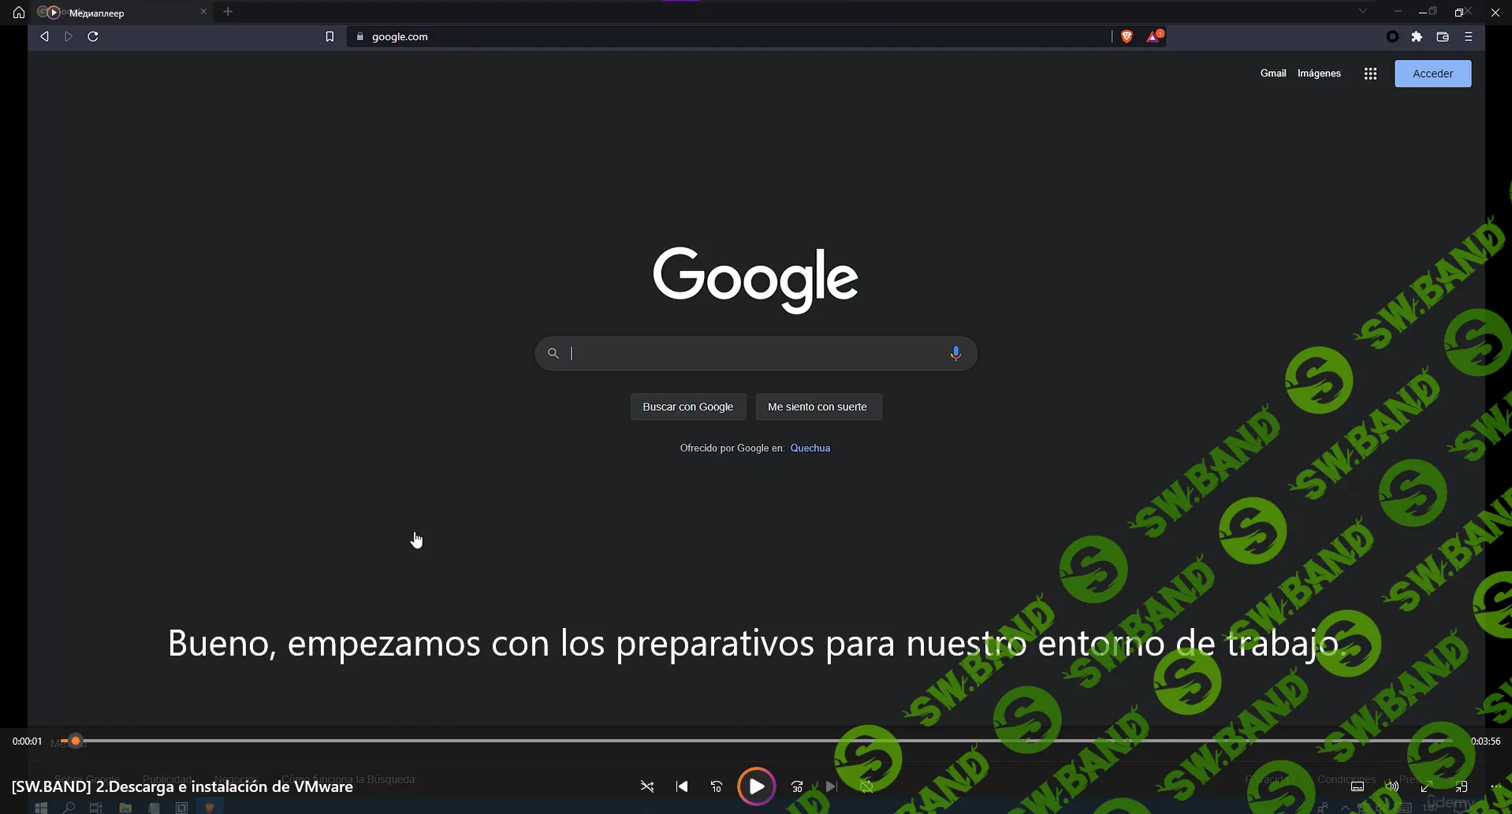Go forward in the Brave browser
1512x814 pixels.
coord(69,36)
